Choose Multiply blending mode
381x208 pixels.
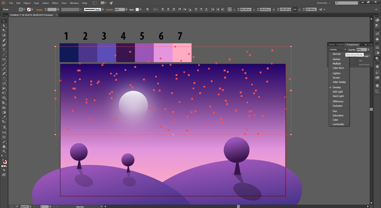tap(336, 63)
